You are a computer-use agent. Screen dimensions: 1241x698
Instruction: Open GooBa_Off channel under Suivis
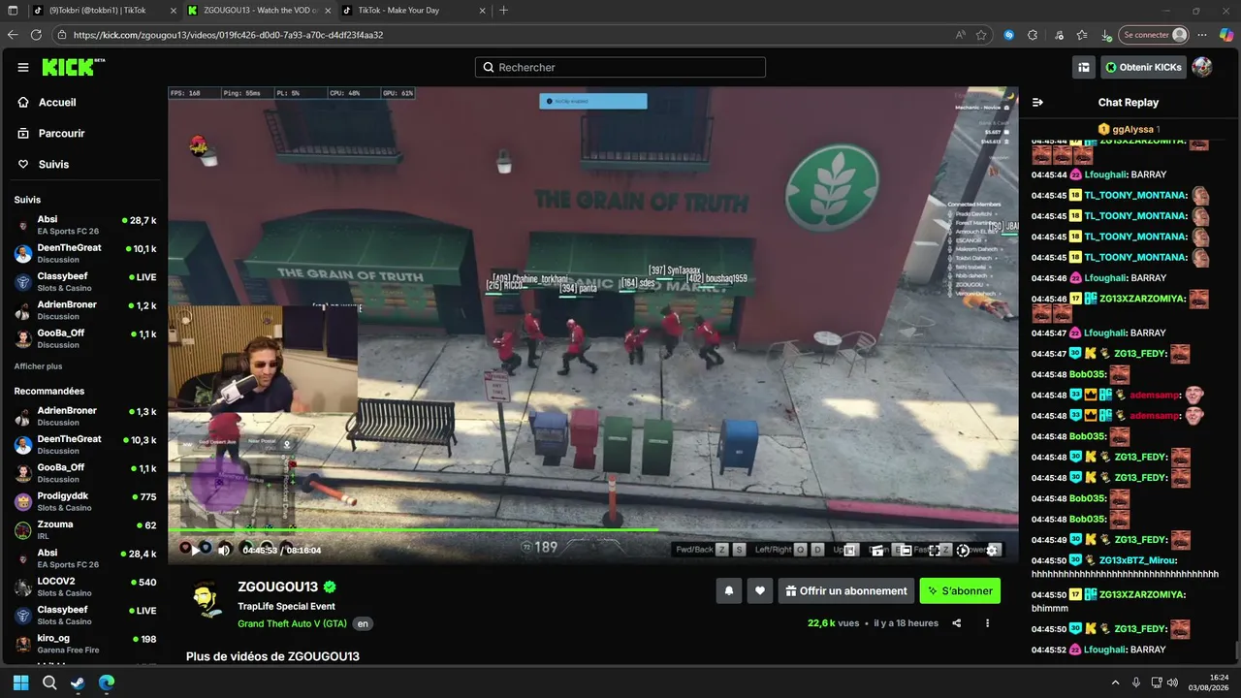pos(84,338)
